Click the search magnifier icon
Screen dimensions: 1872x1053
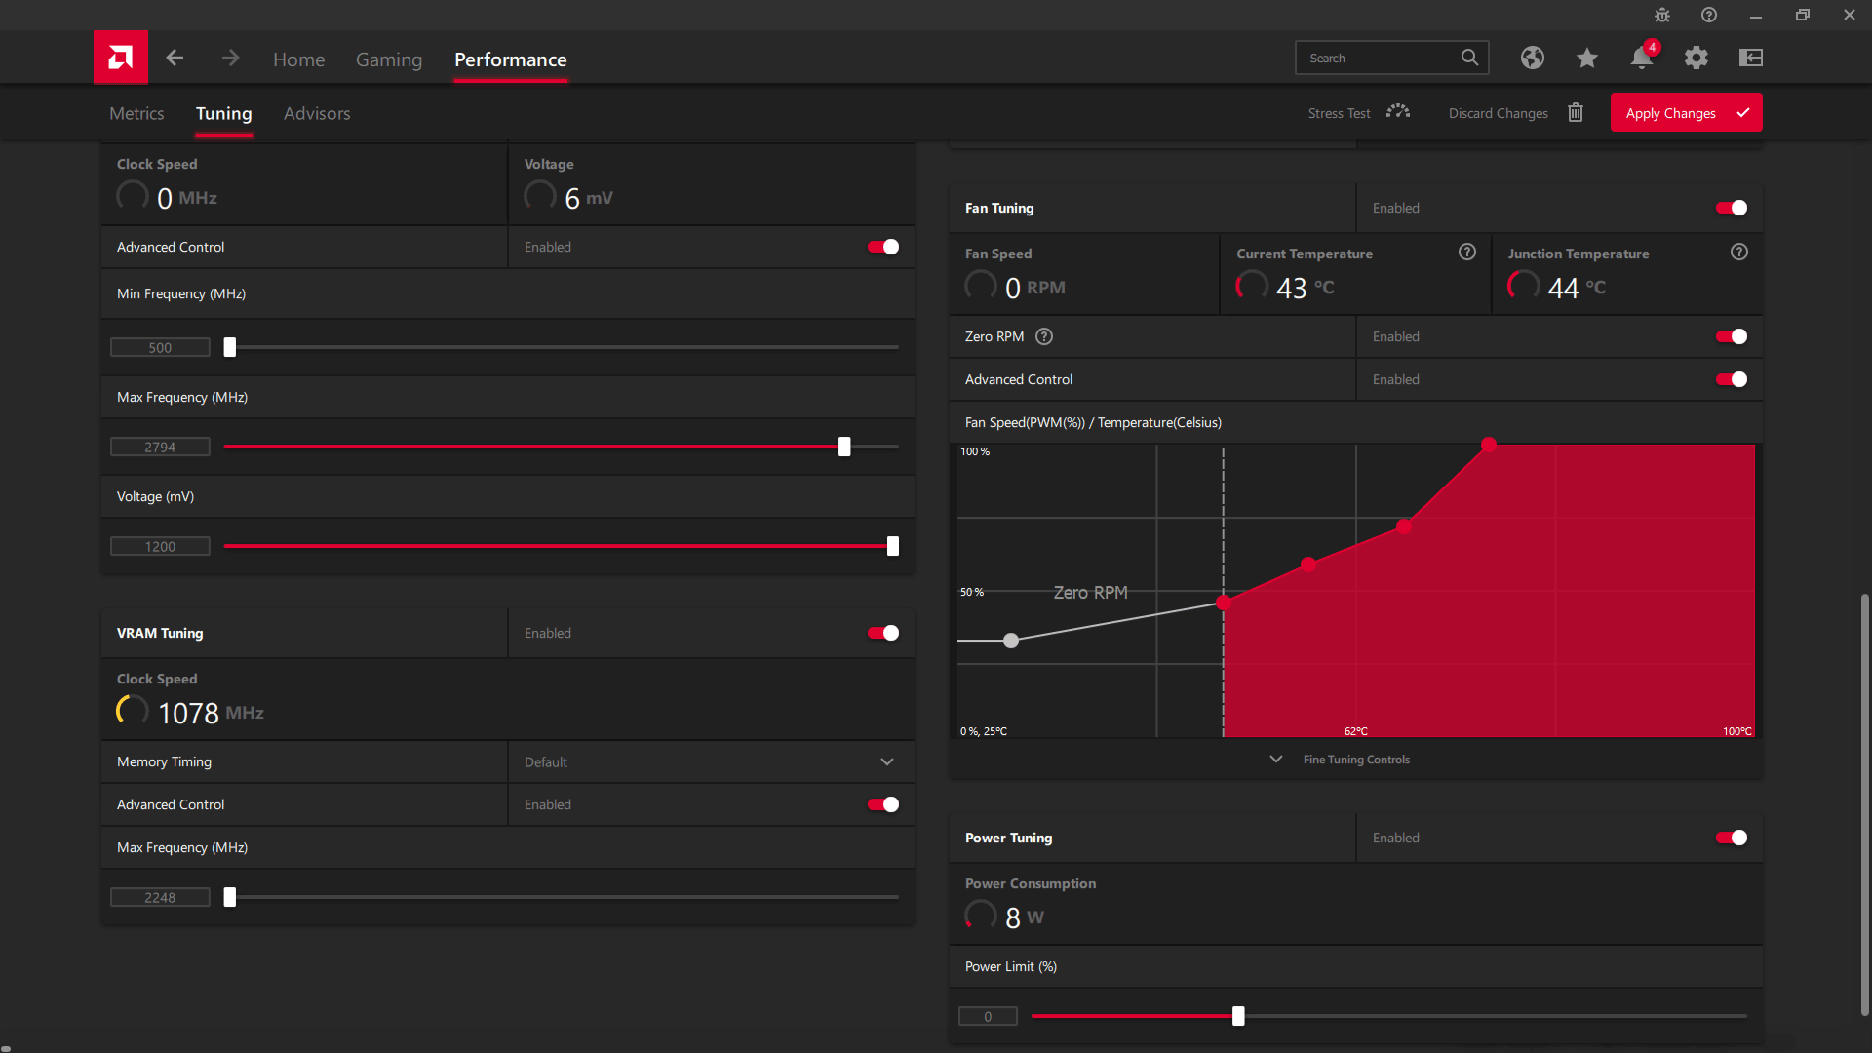click(x=1469, y=58)
